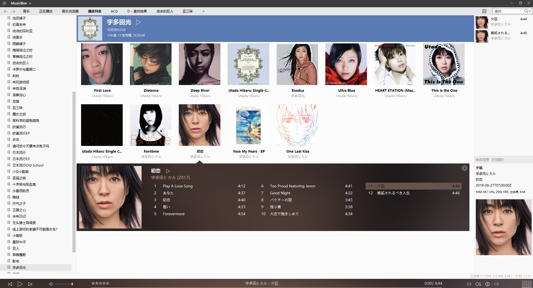Select the 播放列表 tab
This screenshot has height=288, width=533.
tap(95, 11)
